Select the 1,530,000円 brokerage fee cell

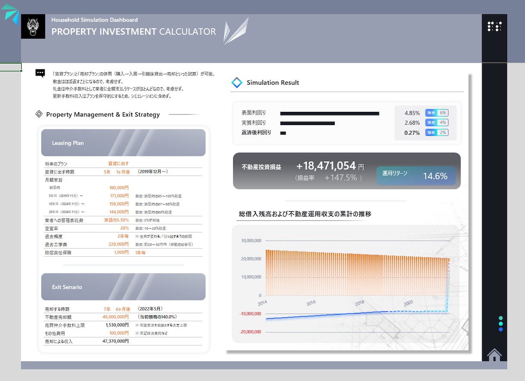[117, 325]
